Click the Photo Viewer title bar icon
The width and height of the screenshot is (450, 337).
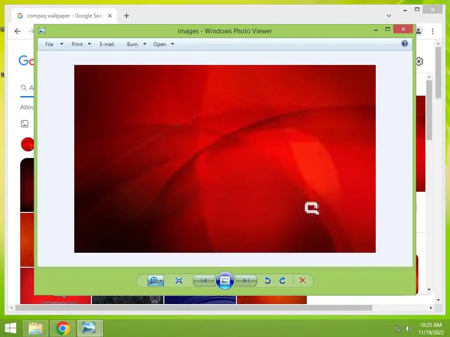pos(42,31)
